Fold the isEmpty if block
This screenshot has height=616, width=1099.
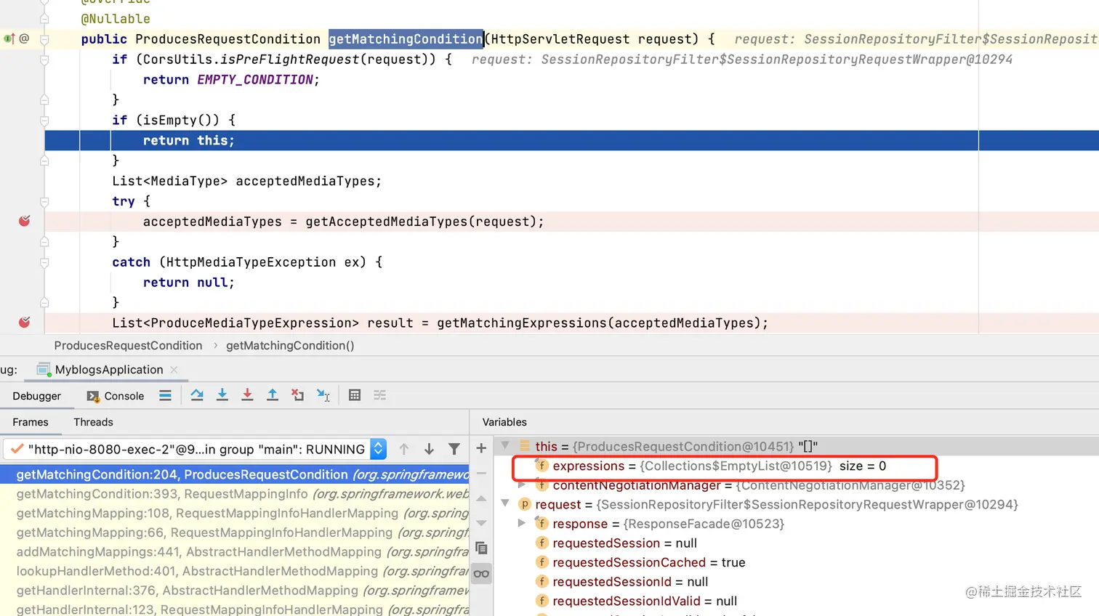(x=44, y=121)
